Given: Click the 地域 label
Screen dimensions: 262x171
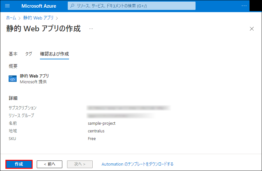Looking at the screenshot, I should pyautogui.click(x=13, y=131).
